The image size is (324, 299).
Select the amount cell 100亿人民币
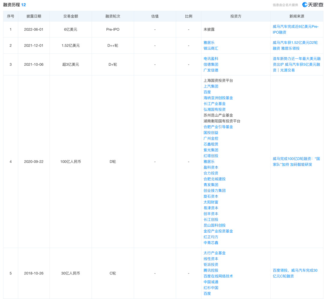pyautogui.click(x=71, y=162)
